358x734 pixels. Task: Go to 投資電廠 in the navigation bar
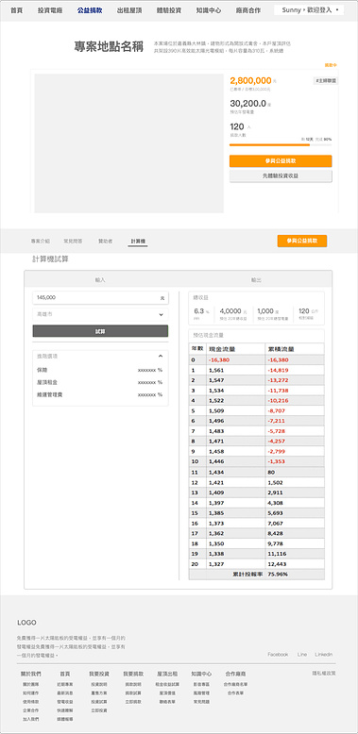pyautogui.click(x=50, y=10)
